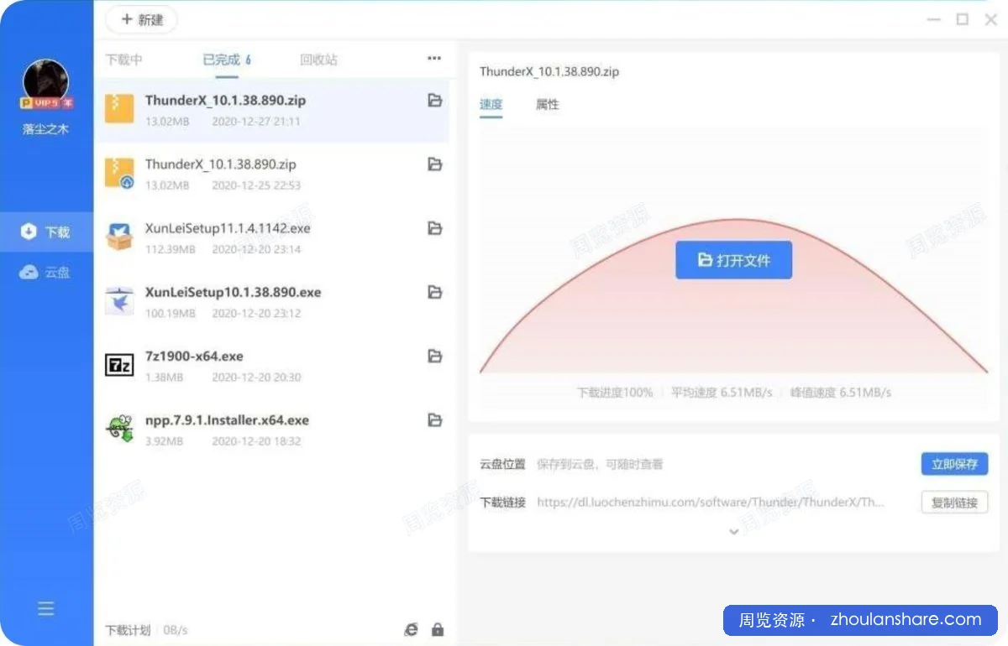Click the date 2020-12-20 18:32

(256, 441)
